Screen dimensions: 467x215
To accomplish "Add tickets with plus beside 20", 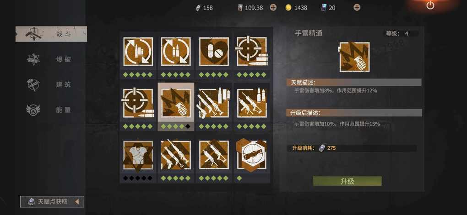I will 357,8.
